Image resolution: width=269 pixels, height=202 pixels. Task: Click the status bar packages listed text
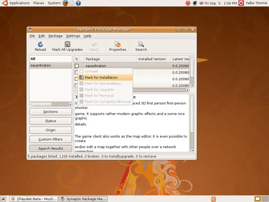click(x=92, y=156)
